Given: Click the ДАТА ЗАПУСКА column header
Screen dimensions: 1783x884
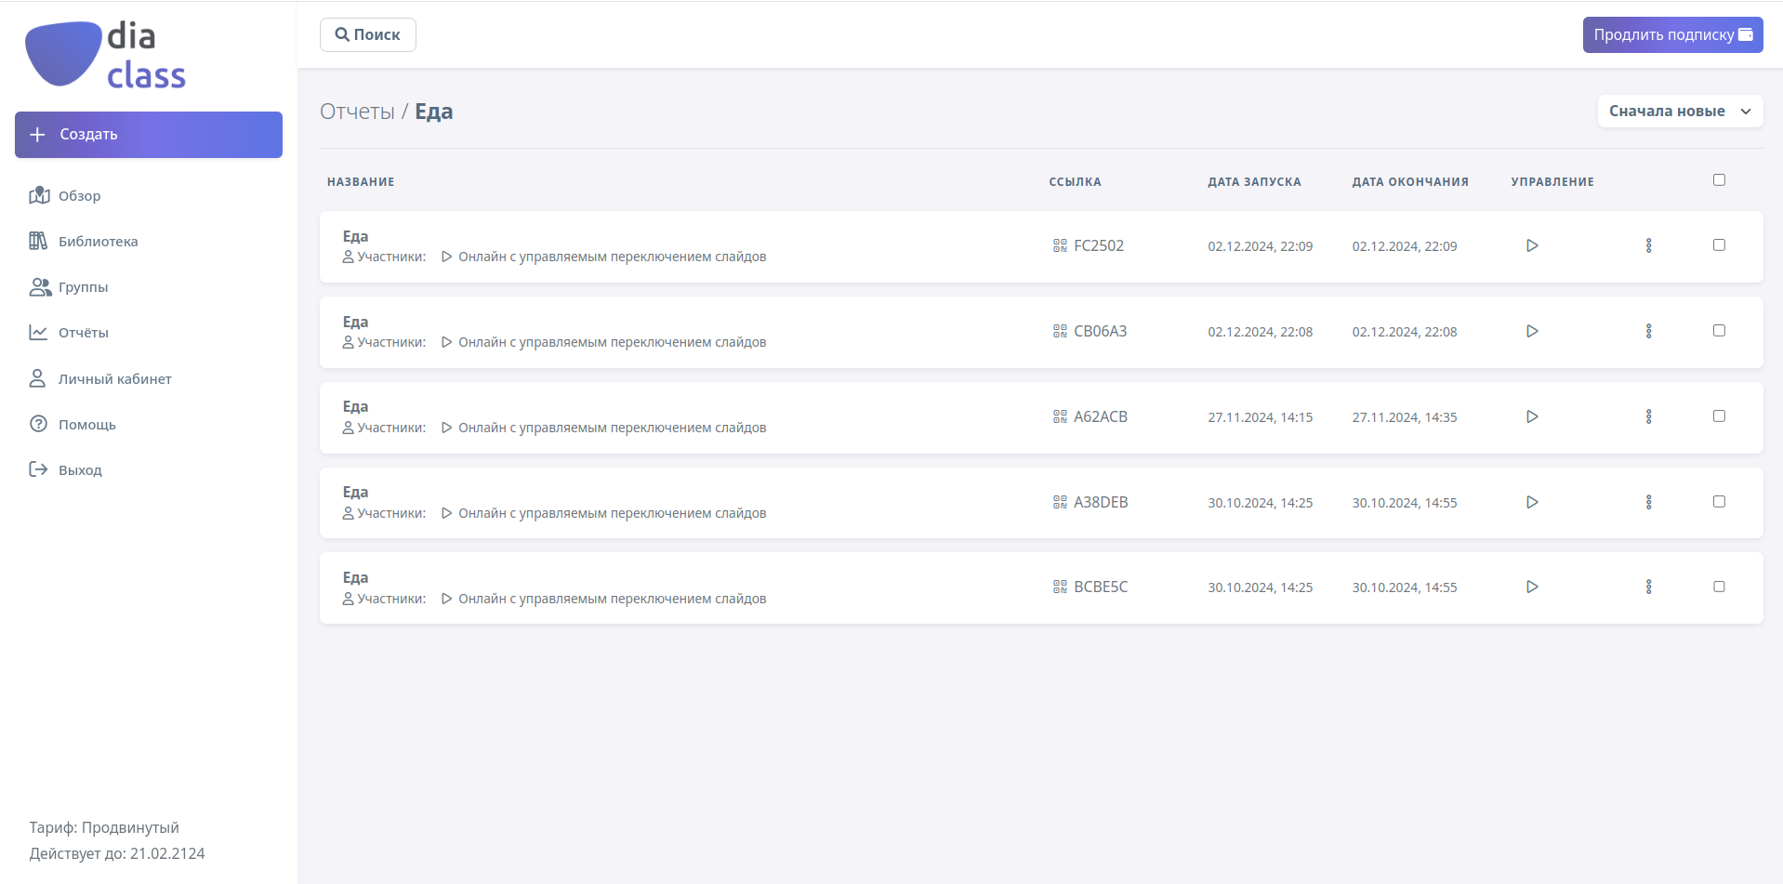Looking at the screenshot, I should [x=1254, y=182].
